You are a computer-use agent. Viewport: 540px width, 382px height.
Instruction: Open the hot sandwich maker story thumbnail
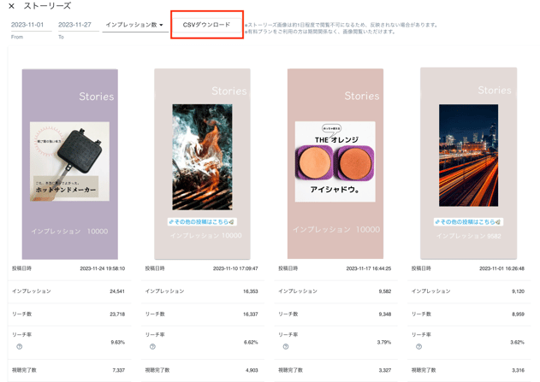[69, 164]
